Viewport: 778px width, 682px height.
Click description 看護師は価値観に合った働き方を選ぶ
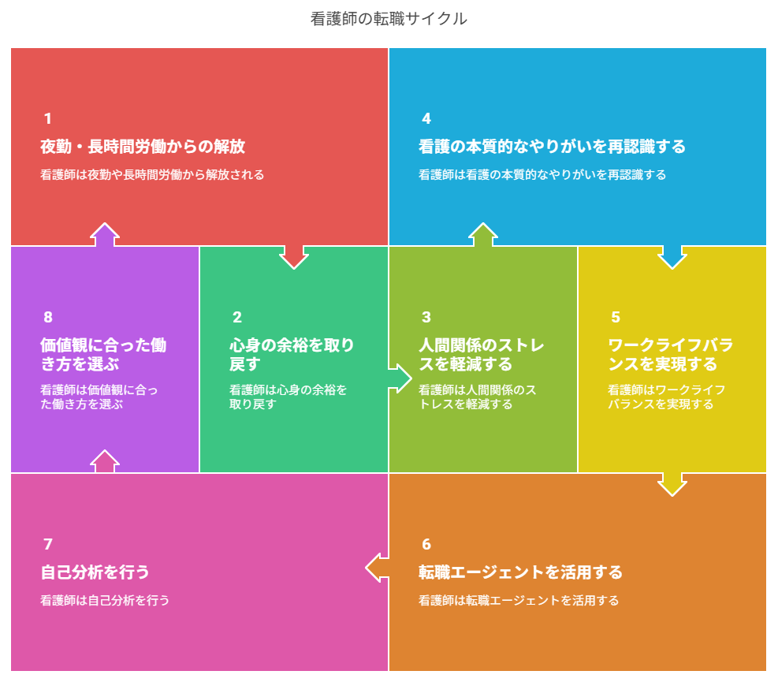(99, 397)
